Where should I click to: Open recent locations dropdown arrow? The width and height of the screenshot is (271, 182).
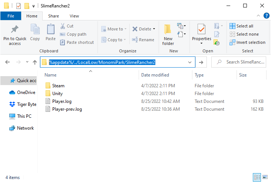pyautogui.click(x=27, y=62)
